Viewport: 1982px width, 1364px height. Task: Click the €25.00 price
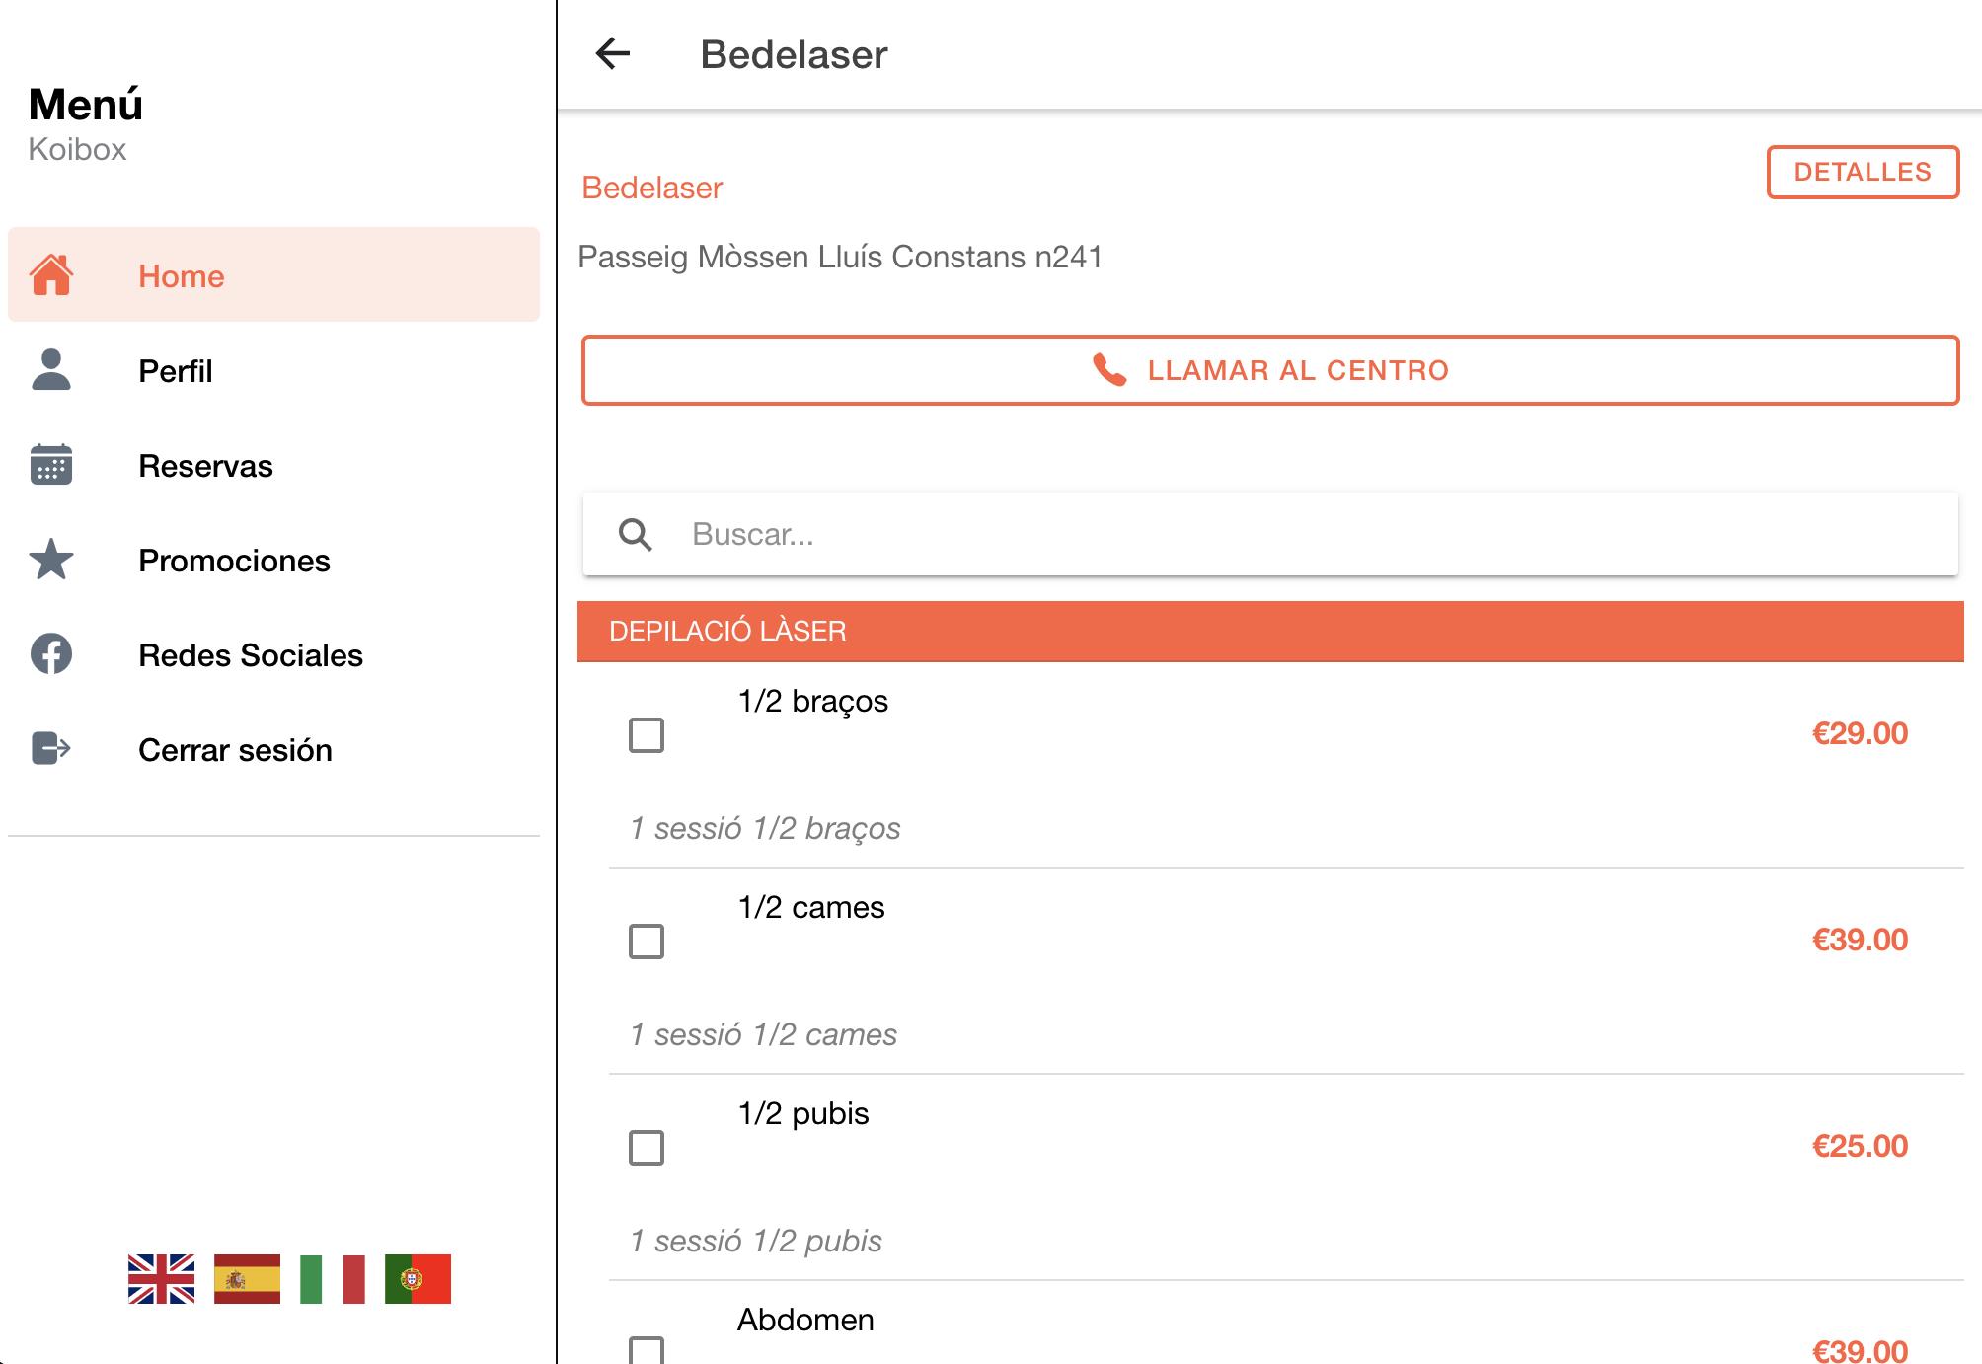[x=1860, y=1146]
